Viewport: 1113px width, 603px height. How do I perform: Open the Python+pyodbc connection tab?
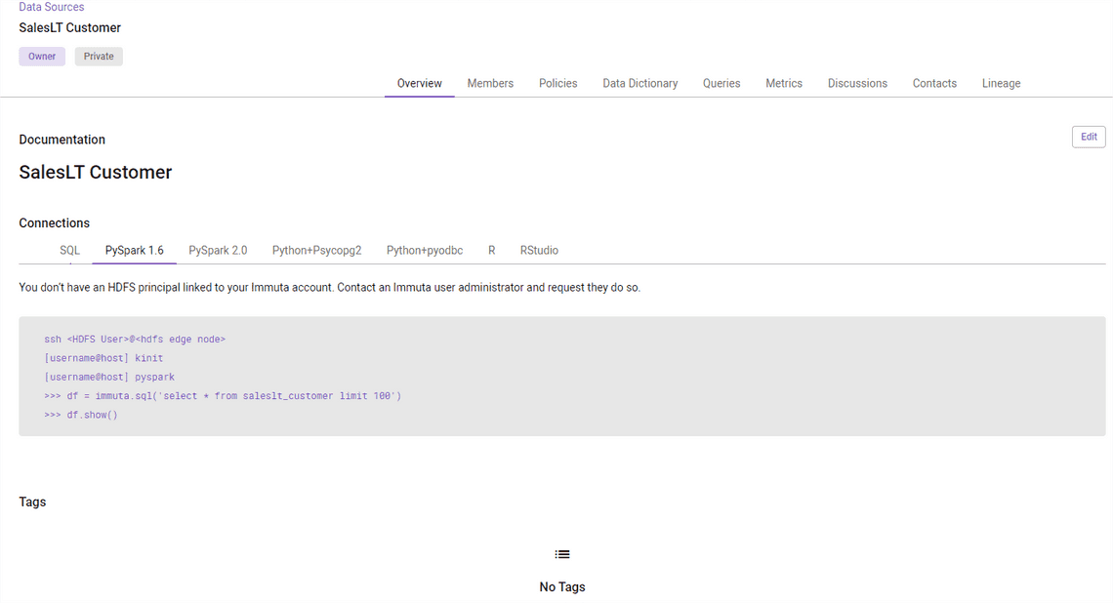425,251
